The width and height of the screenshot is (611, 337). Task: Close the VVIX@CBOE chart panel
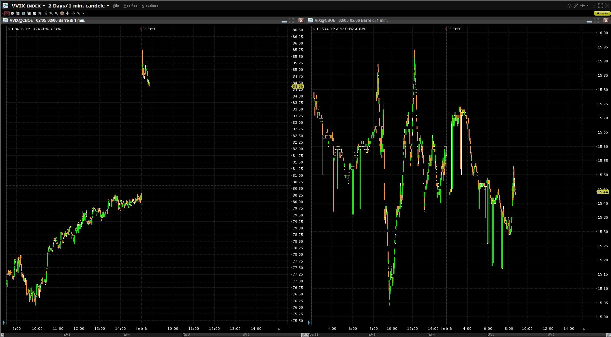(301, 20)
